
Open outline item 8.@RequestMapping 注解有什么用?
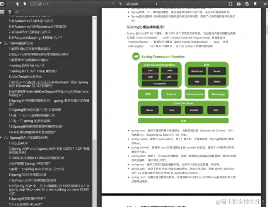pos(35,38)
